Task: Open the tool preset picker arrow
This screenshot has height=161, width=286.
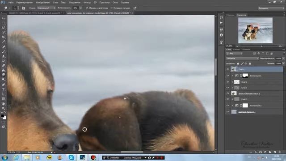Action: (x=9, y=8)
